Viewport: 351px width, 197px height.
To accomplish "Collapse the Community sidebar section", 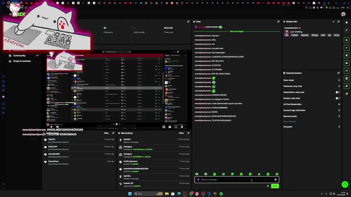I will (37, 56).
